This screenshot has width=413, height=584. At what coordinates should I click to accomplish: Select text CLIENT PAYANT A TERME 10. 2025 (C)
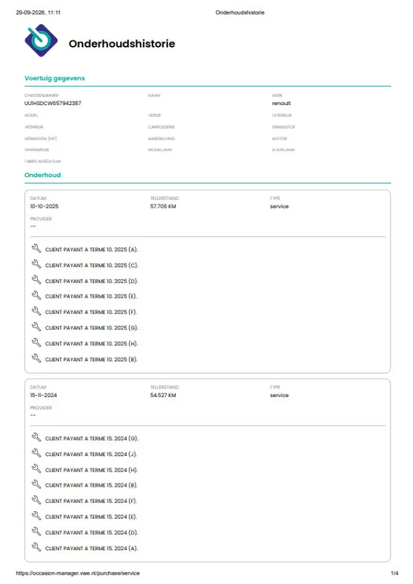pyautogui.click(x=91, y=265)
